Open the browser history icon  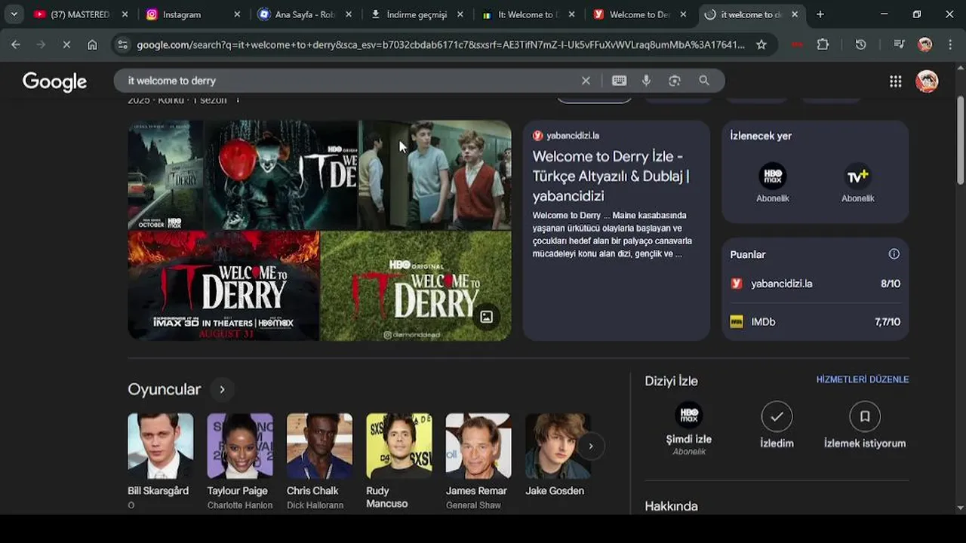pos(860,44)
